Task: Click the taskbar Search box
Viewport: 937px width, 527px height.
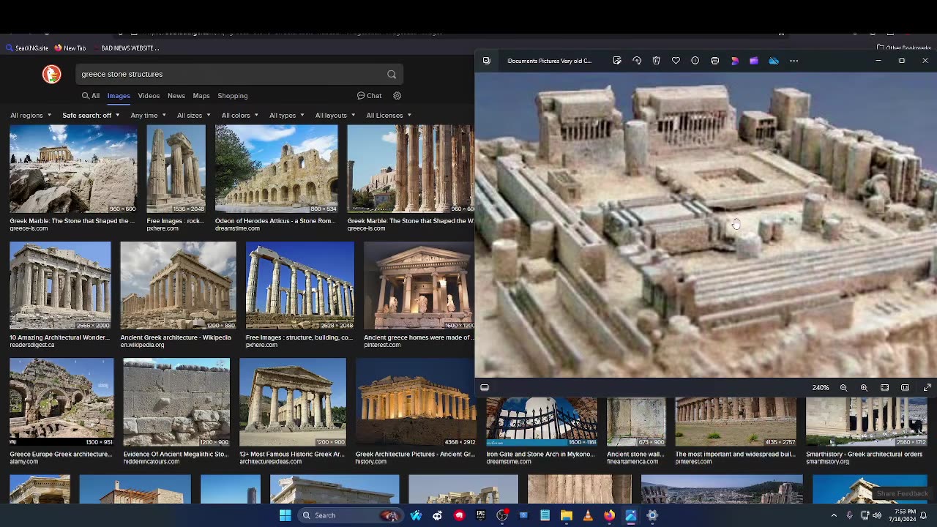Action: (351, 515)
